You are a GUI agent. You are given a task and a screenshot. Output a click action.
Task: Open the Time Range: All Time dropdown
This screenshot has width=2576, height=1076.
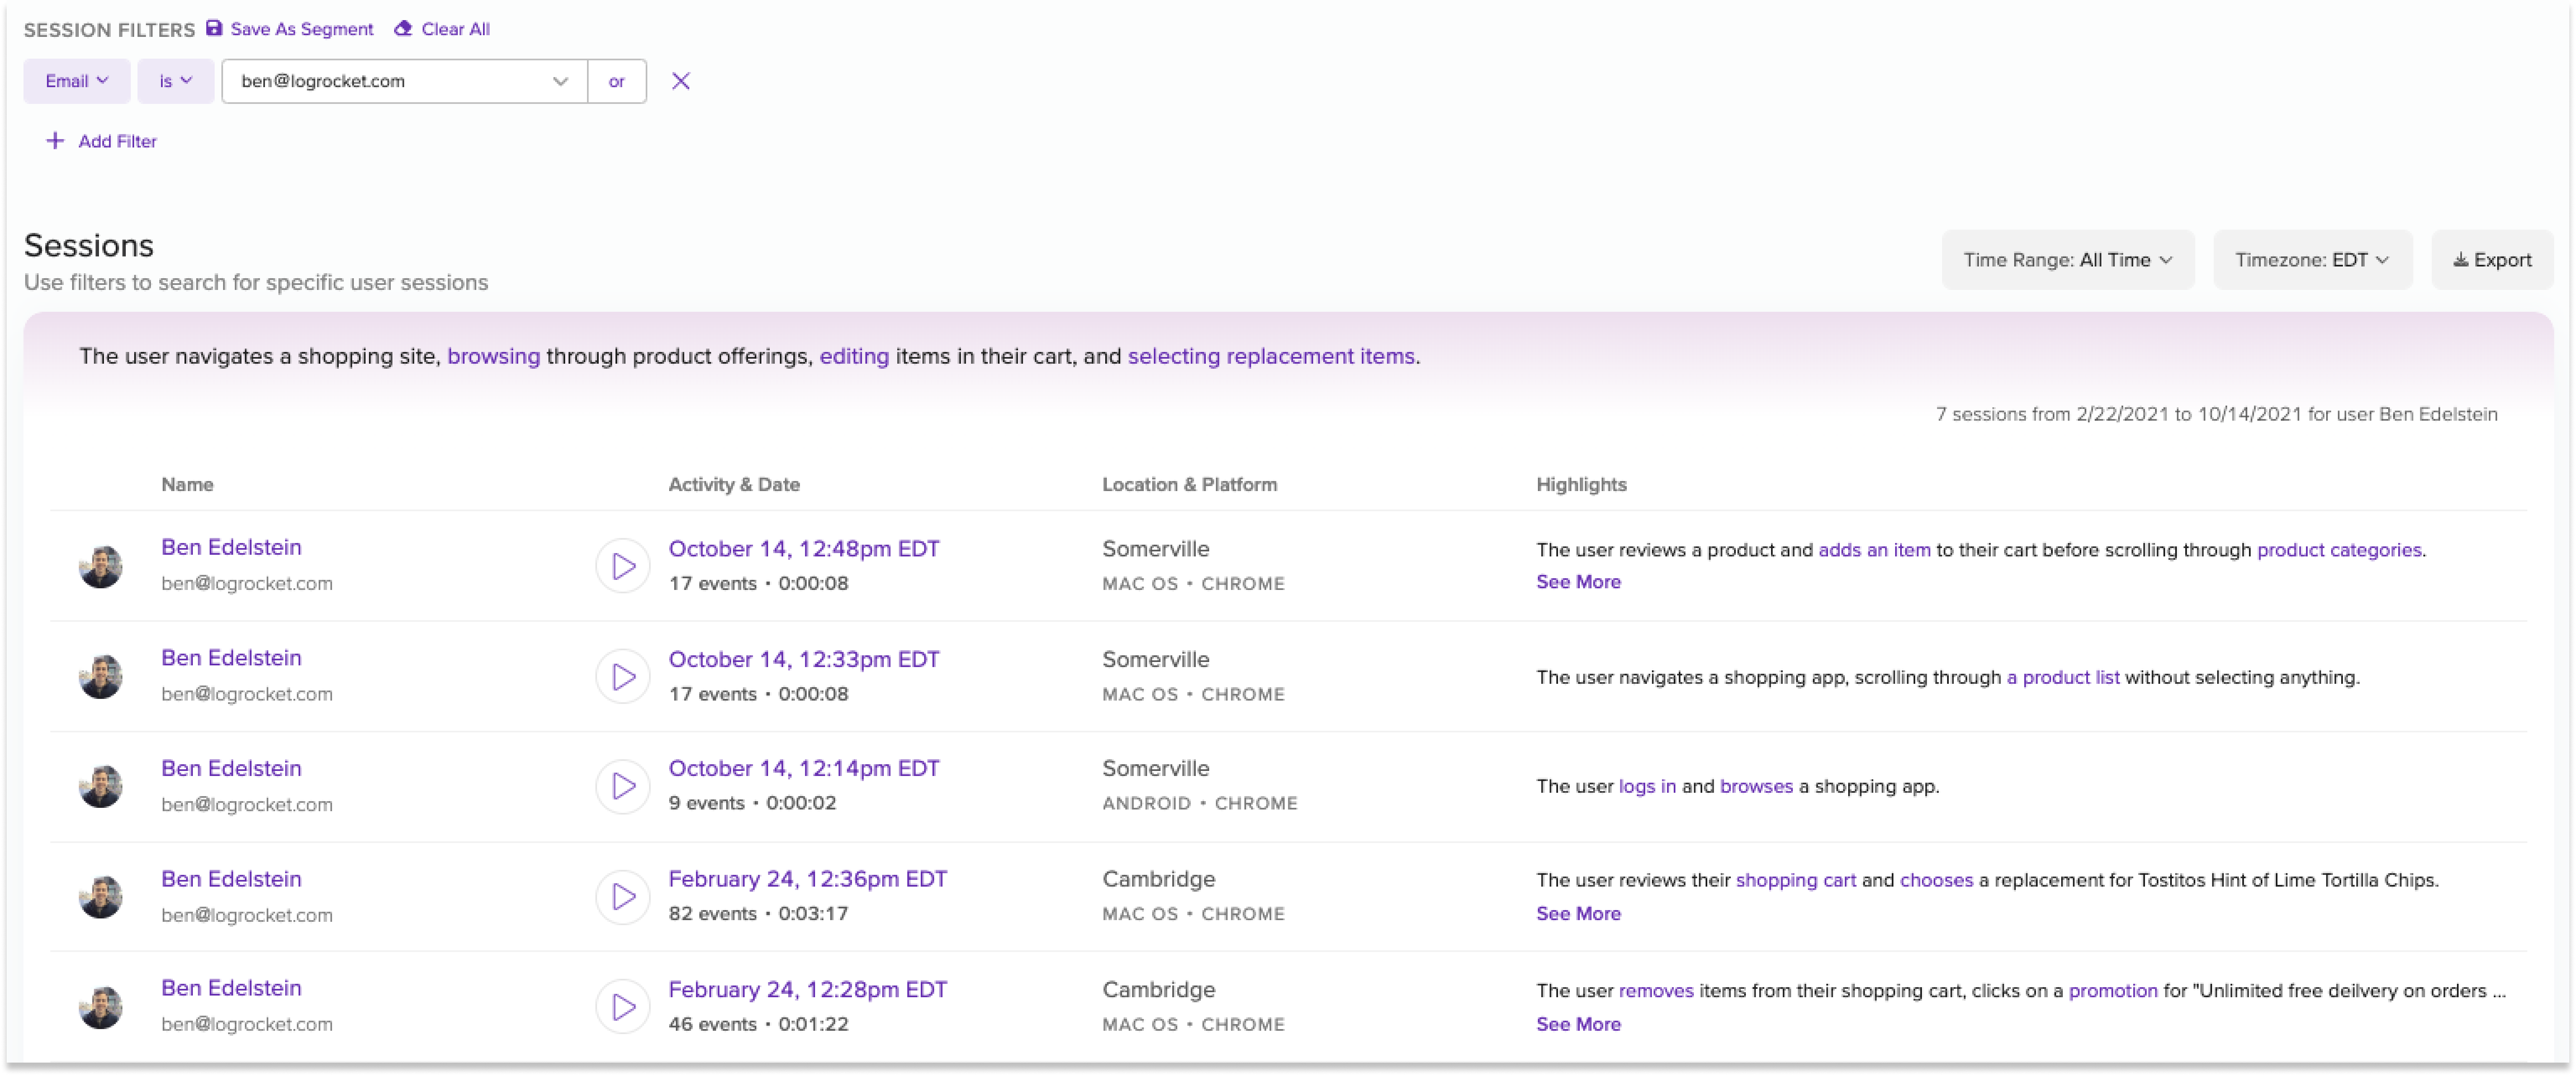tap(2067, 260)
